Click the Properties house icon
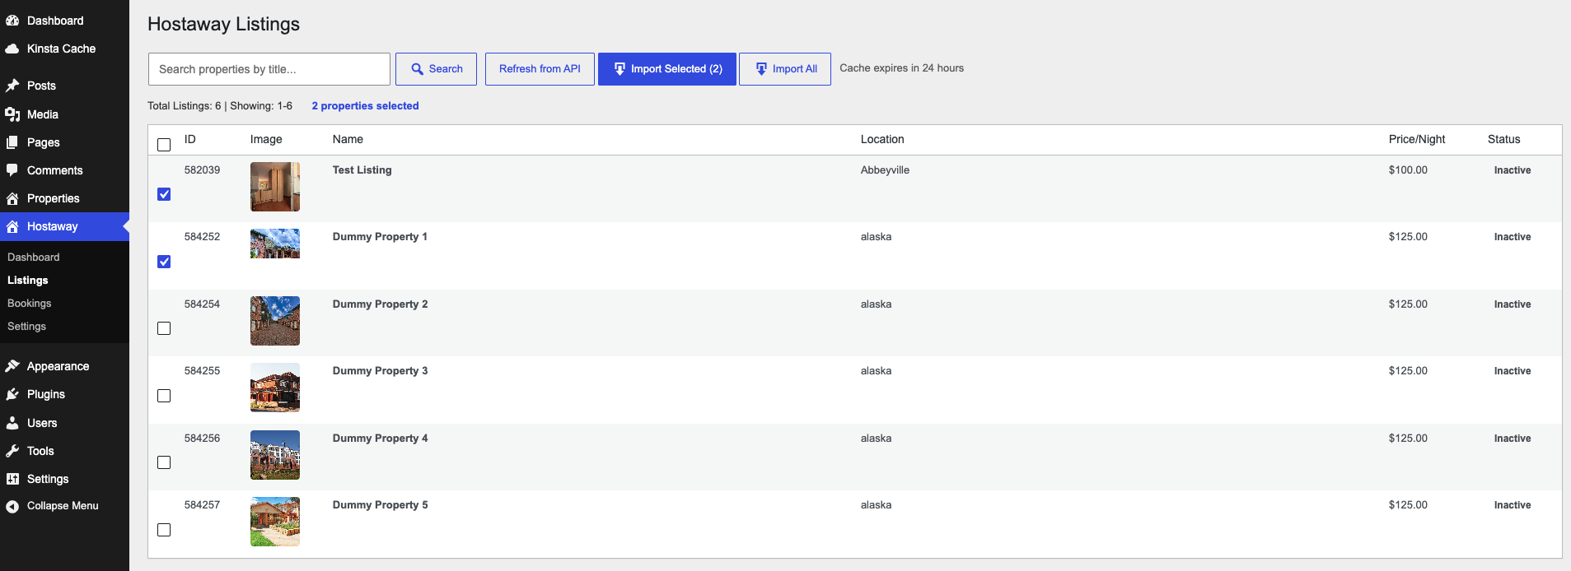Image resolution: width=1571 pixels, height=571 pixels. [12, 198]
